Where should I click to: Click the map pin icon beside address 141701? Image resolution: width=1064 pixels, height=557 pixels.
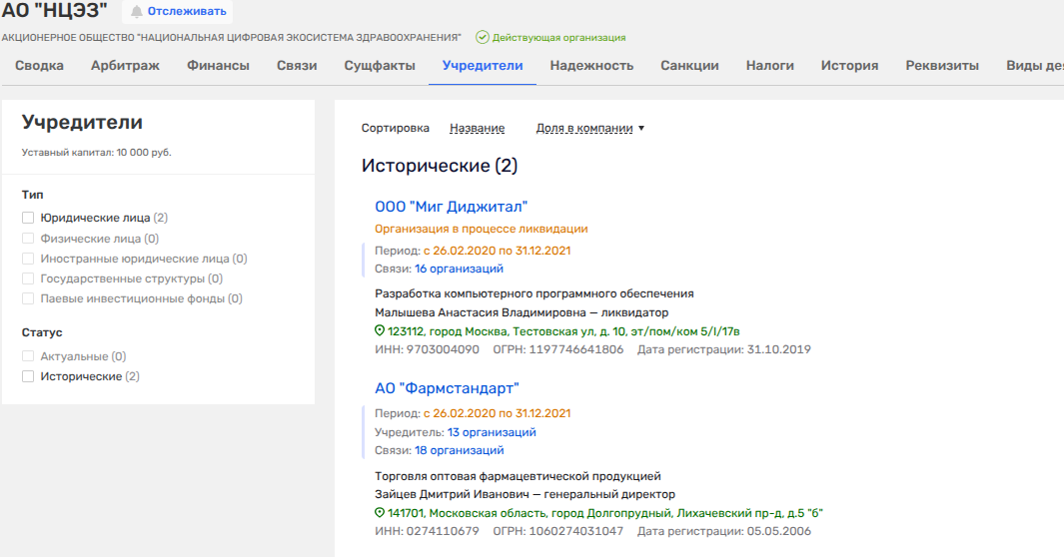click(380, 513)
